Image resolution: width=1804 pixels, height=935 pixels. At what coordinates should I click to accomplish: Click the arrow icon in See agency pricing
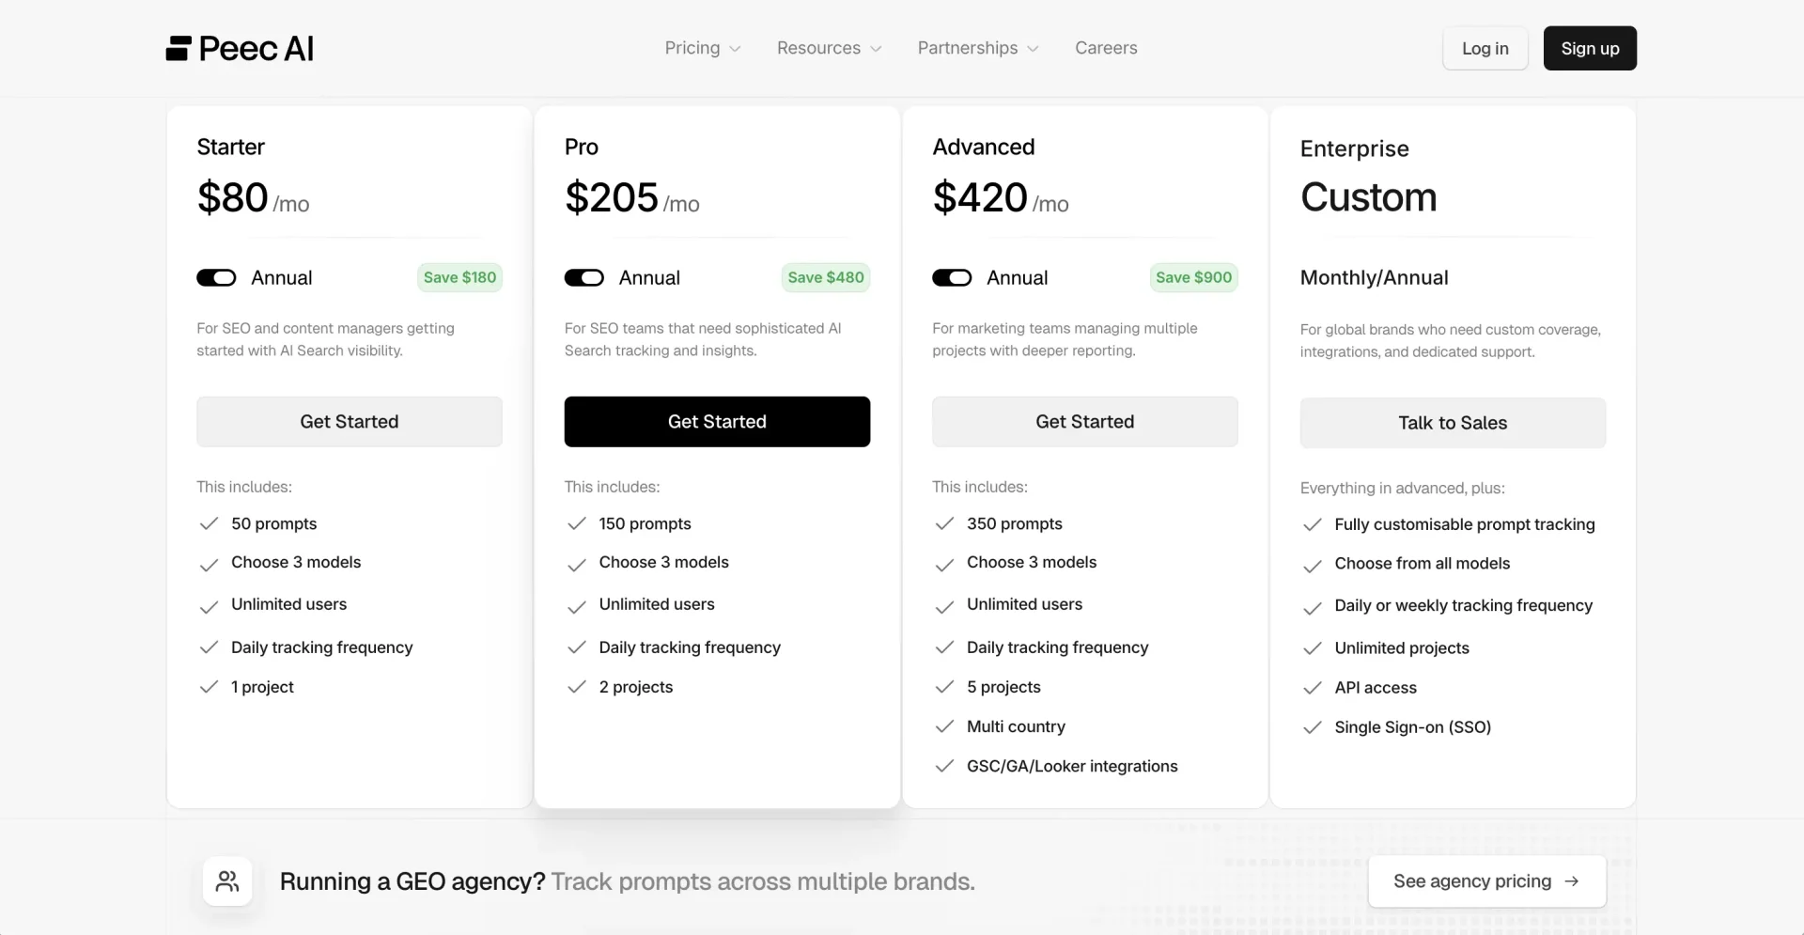(x=1571, y=881)
